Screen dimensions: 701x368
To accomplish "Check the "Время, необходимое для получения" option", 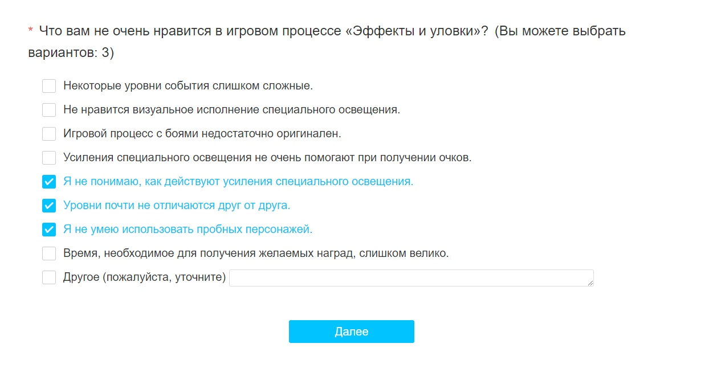I will [x=49, y=253].
